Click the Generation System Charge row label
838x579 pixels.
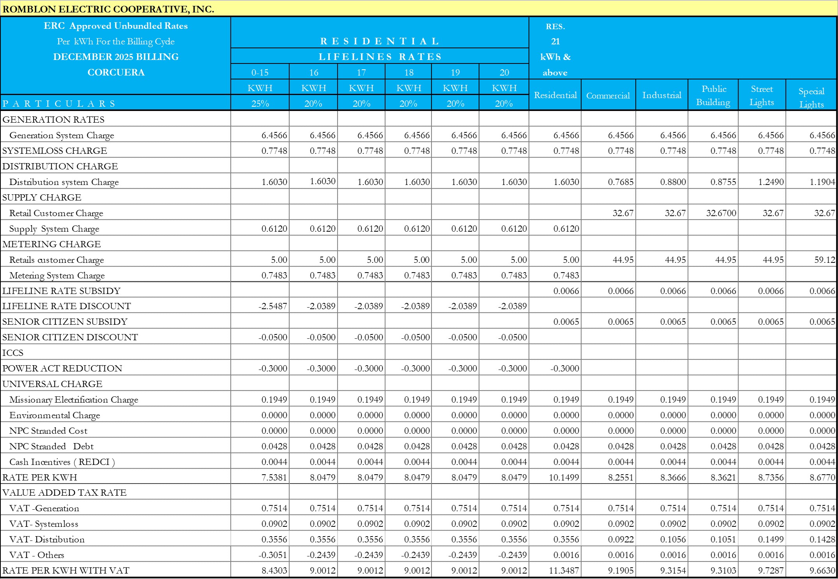[x=62, y=135]
